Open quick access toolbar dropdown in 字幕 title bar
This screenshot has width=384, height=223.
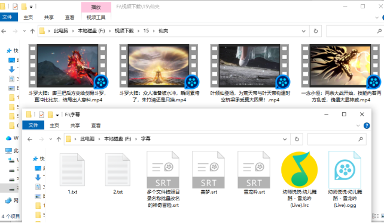57,114
